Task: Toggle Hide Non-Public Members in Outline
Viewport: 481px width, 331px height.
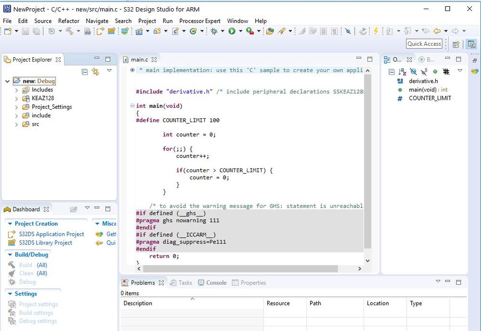Action: click(435, 72)
